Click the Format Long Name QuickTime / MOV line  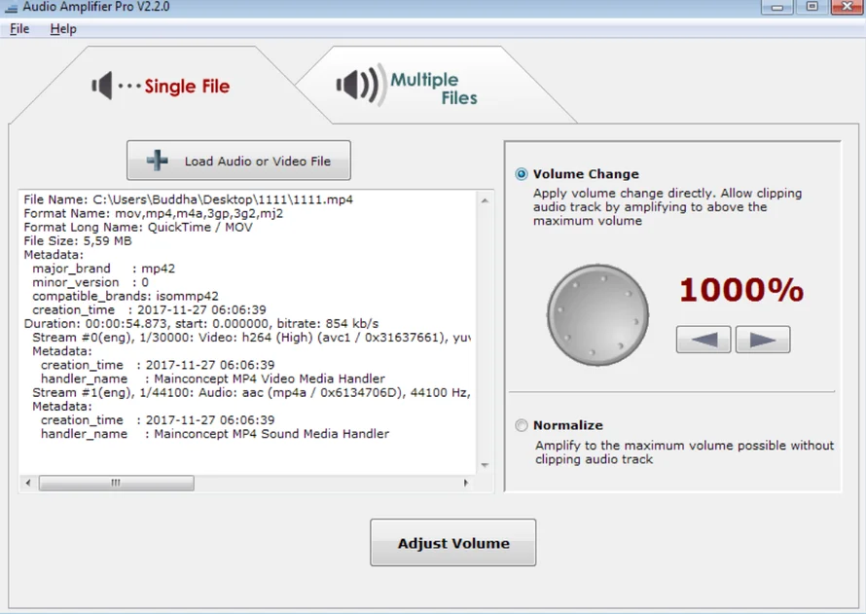point(138,227)
